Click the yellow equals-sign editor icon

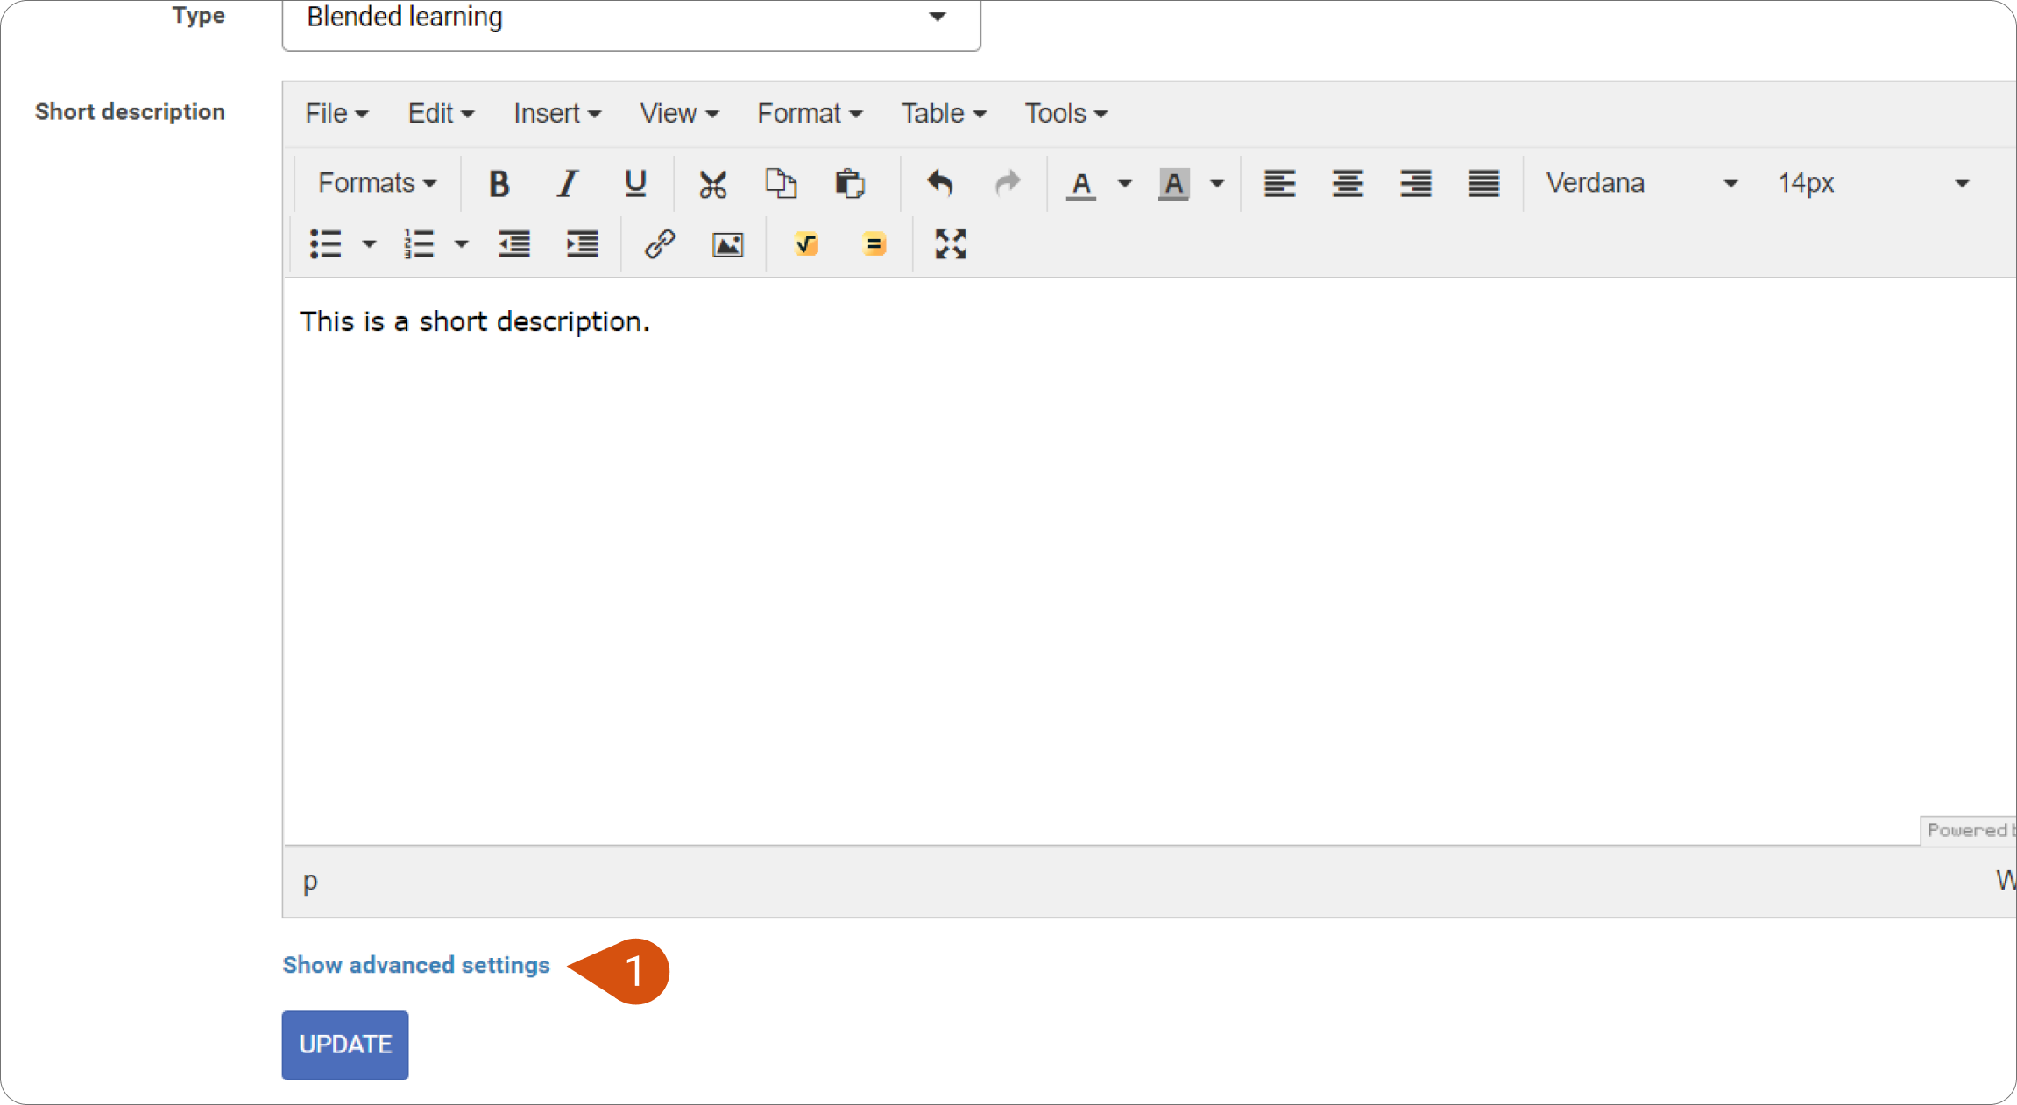coord(874,244)
